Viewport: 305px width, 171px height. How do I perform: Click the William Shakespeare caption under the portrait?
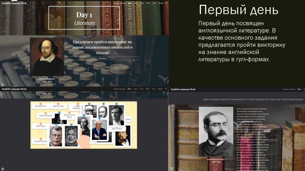(47, 80)
